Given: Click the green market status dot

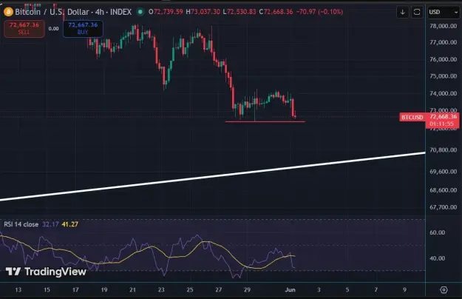Looking at the screenshot, I should pos(140,12).
